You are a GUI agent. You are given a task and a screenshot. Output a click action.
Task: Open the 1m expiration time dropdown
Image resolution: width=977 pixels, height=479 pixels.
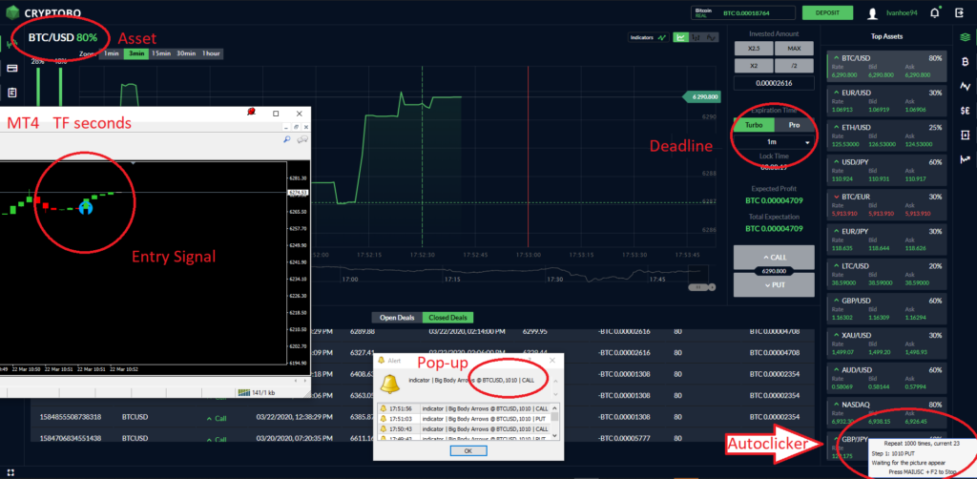tap(773, 142)
